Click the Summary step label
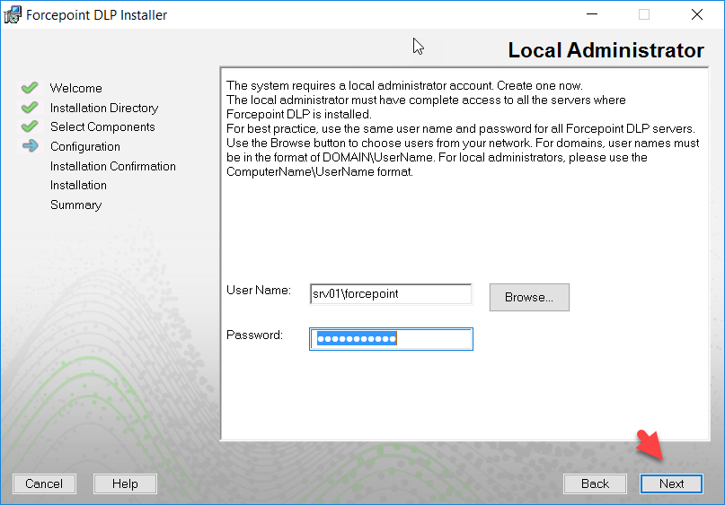This screenshot has height=505, width=725. pyautogui.click(x=75, y=205)
